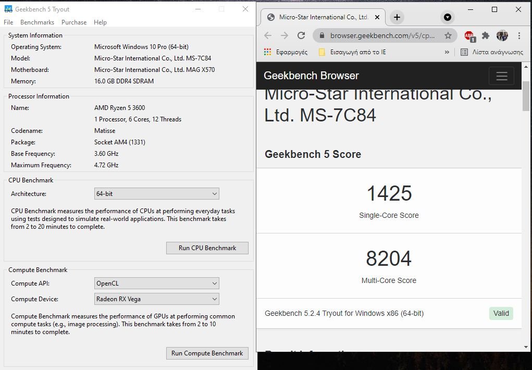Click scrollbar down arrow in Chrome

tap(526, 347)
